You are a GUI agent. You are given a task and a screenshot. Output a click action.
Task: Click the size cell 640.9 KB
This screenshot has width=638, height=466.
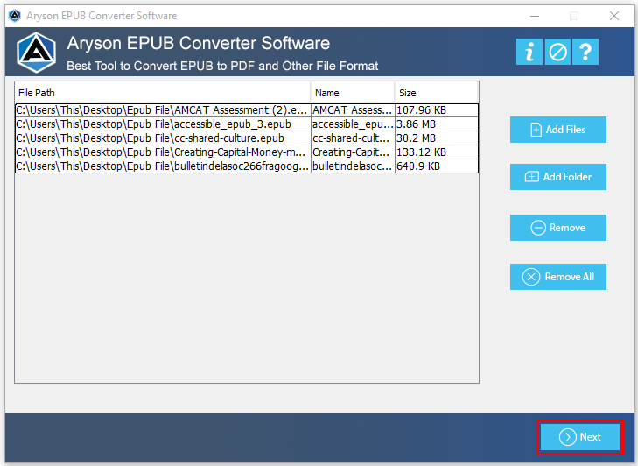[437, 166]
